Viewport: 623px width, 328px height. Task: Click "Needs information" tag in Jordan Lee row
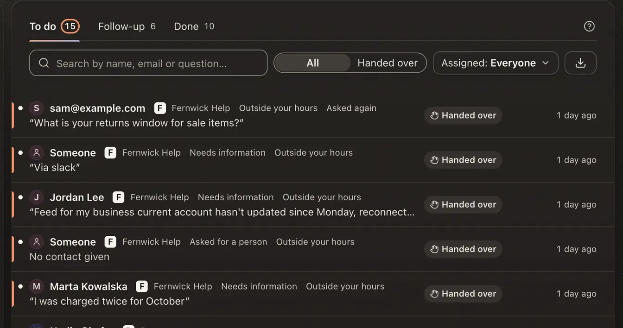click(235, 197)
